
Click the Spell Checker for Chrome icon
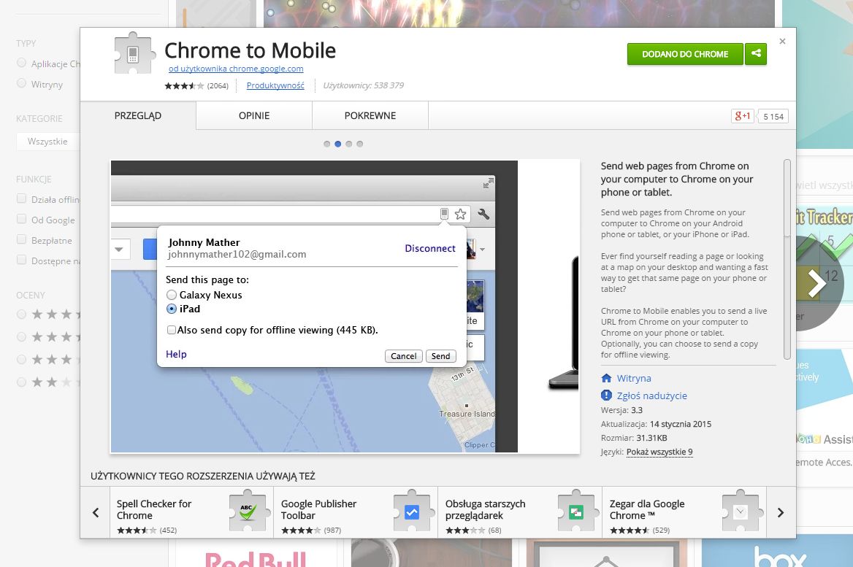point(248,511)
